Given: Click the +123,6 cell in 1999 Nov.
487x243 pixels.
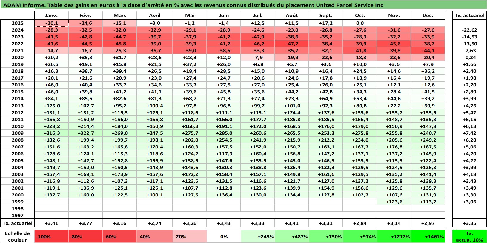Looking at the screenshot, I should [x=394, y=202].
